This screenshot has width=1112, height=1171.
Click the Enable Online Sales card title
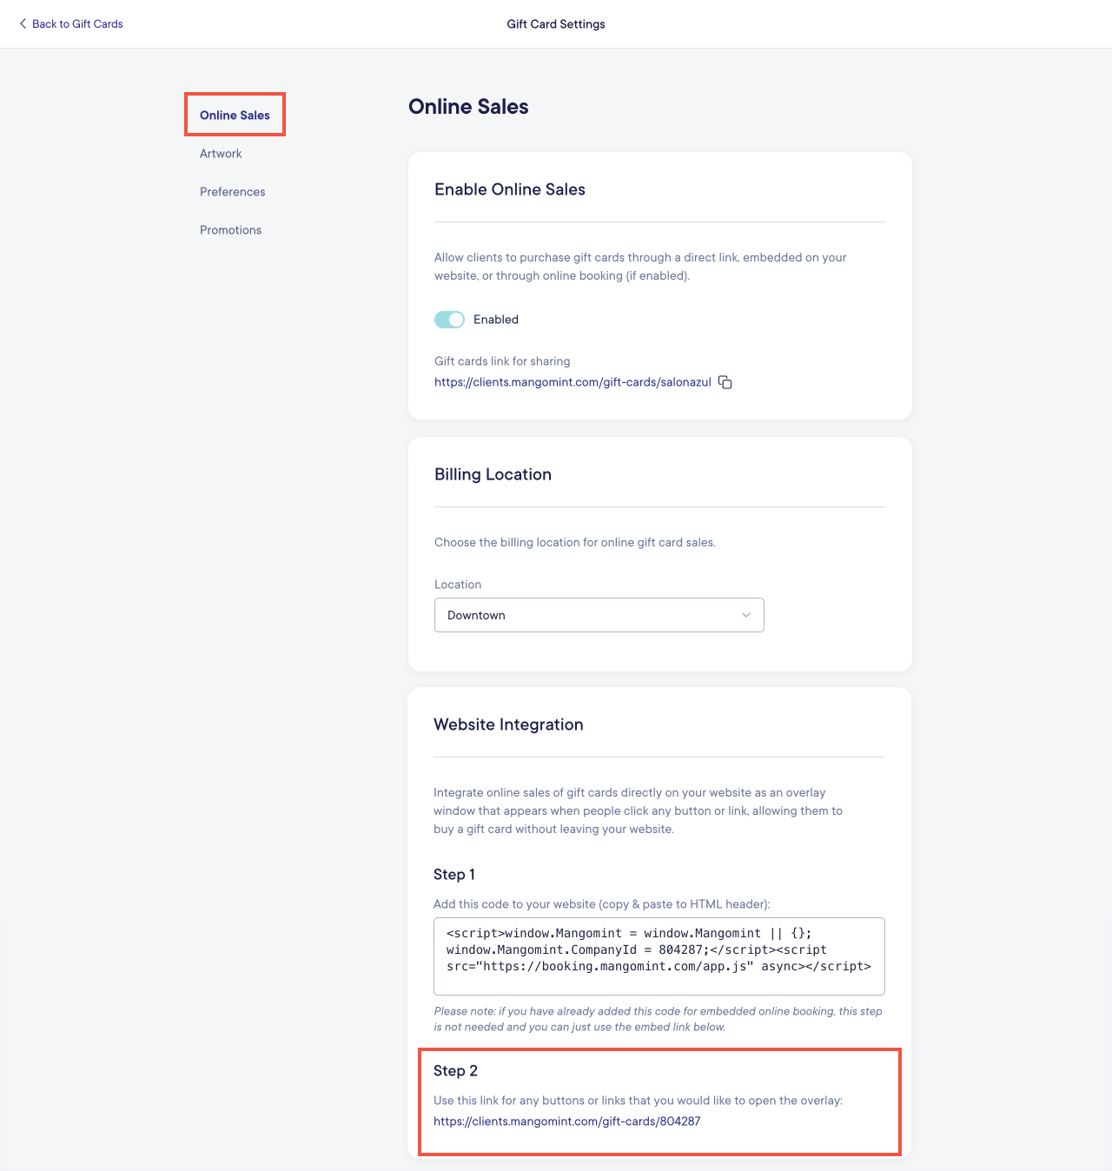[510, 189]
